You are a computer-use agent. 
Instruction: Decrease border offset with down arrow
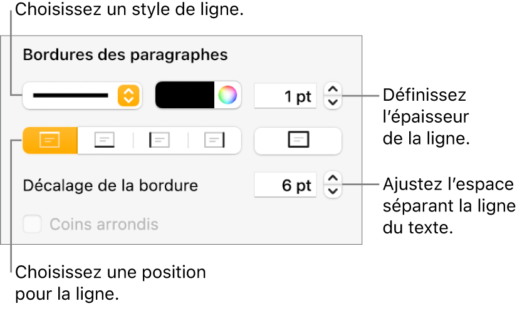[333, 191]
